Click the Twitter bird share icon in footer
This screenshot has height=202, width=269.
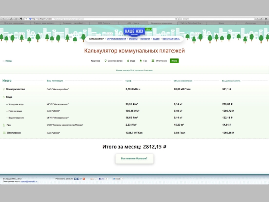coord(81,179)
